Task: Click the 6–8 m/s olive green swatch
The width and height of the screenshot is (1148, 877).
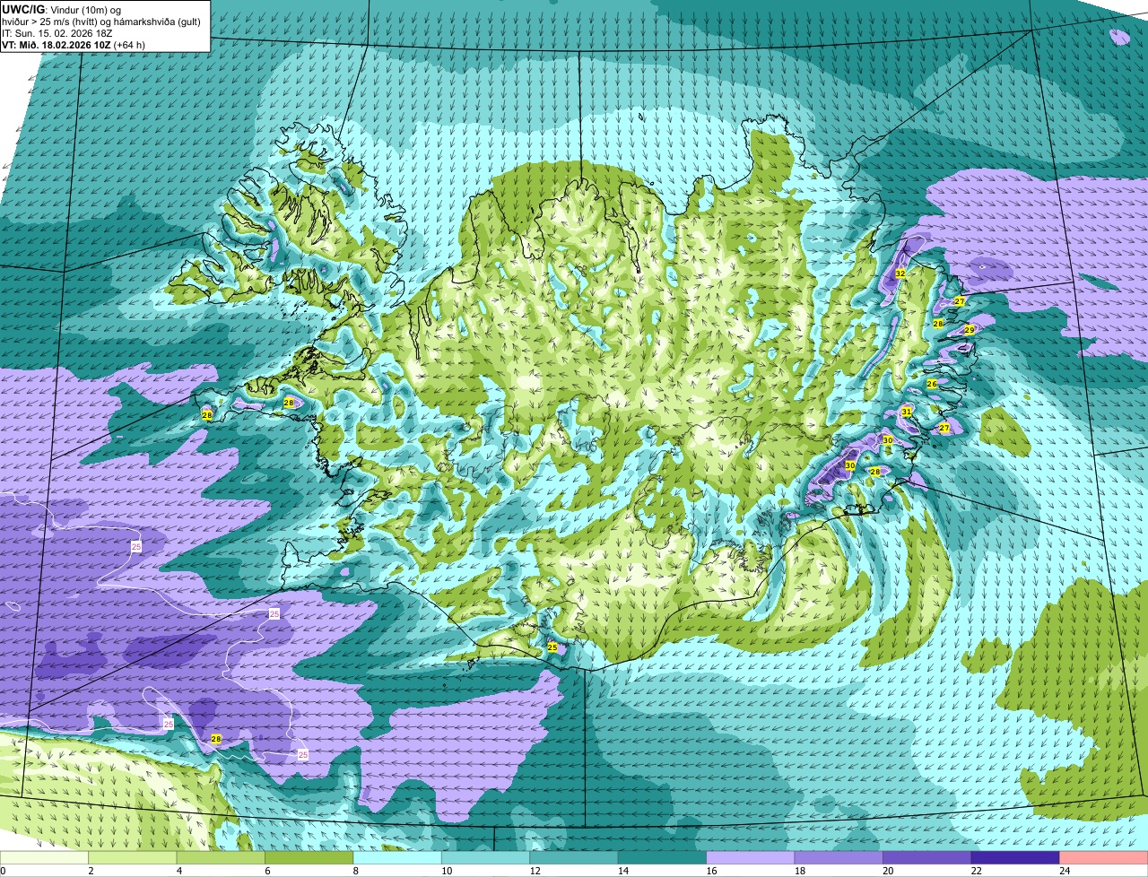Action: 309,858
